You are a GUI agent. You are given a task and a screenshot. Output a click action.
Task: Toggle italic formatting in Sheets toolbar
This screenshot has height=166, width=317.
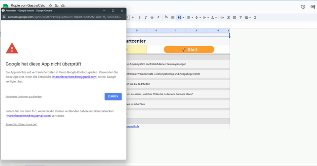point(145,18)
